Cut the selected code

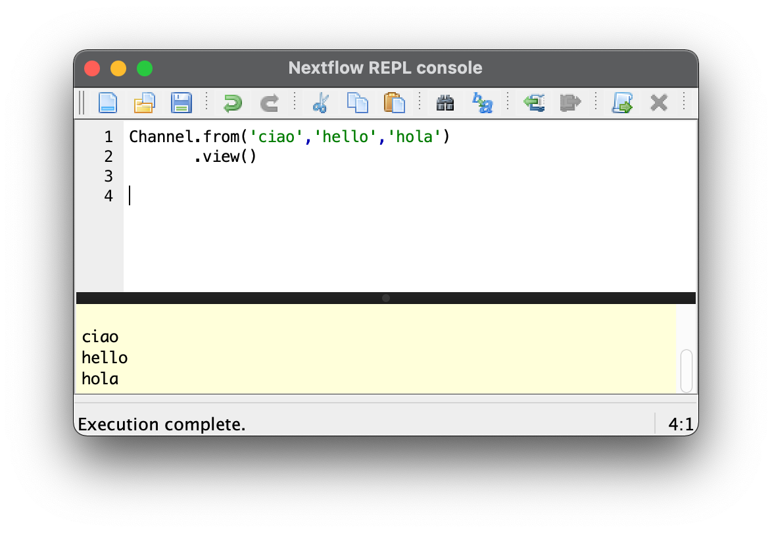tap(320, 103)
